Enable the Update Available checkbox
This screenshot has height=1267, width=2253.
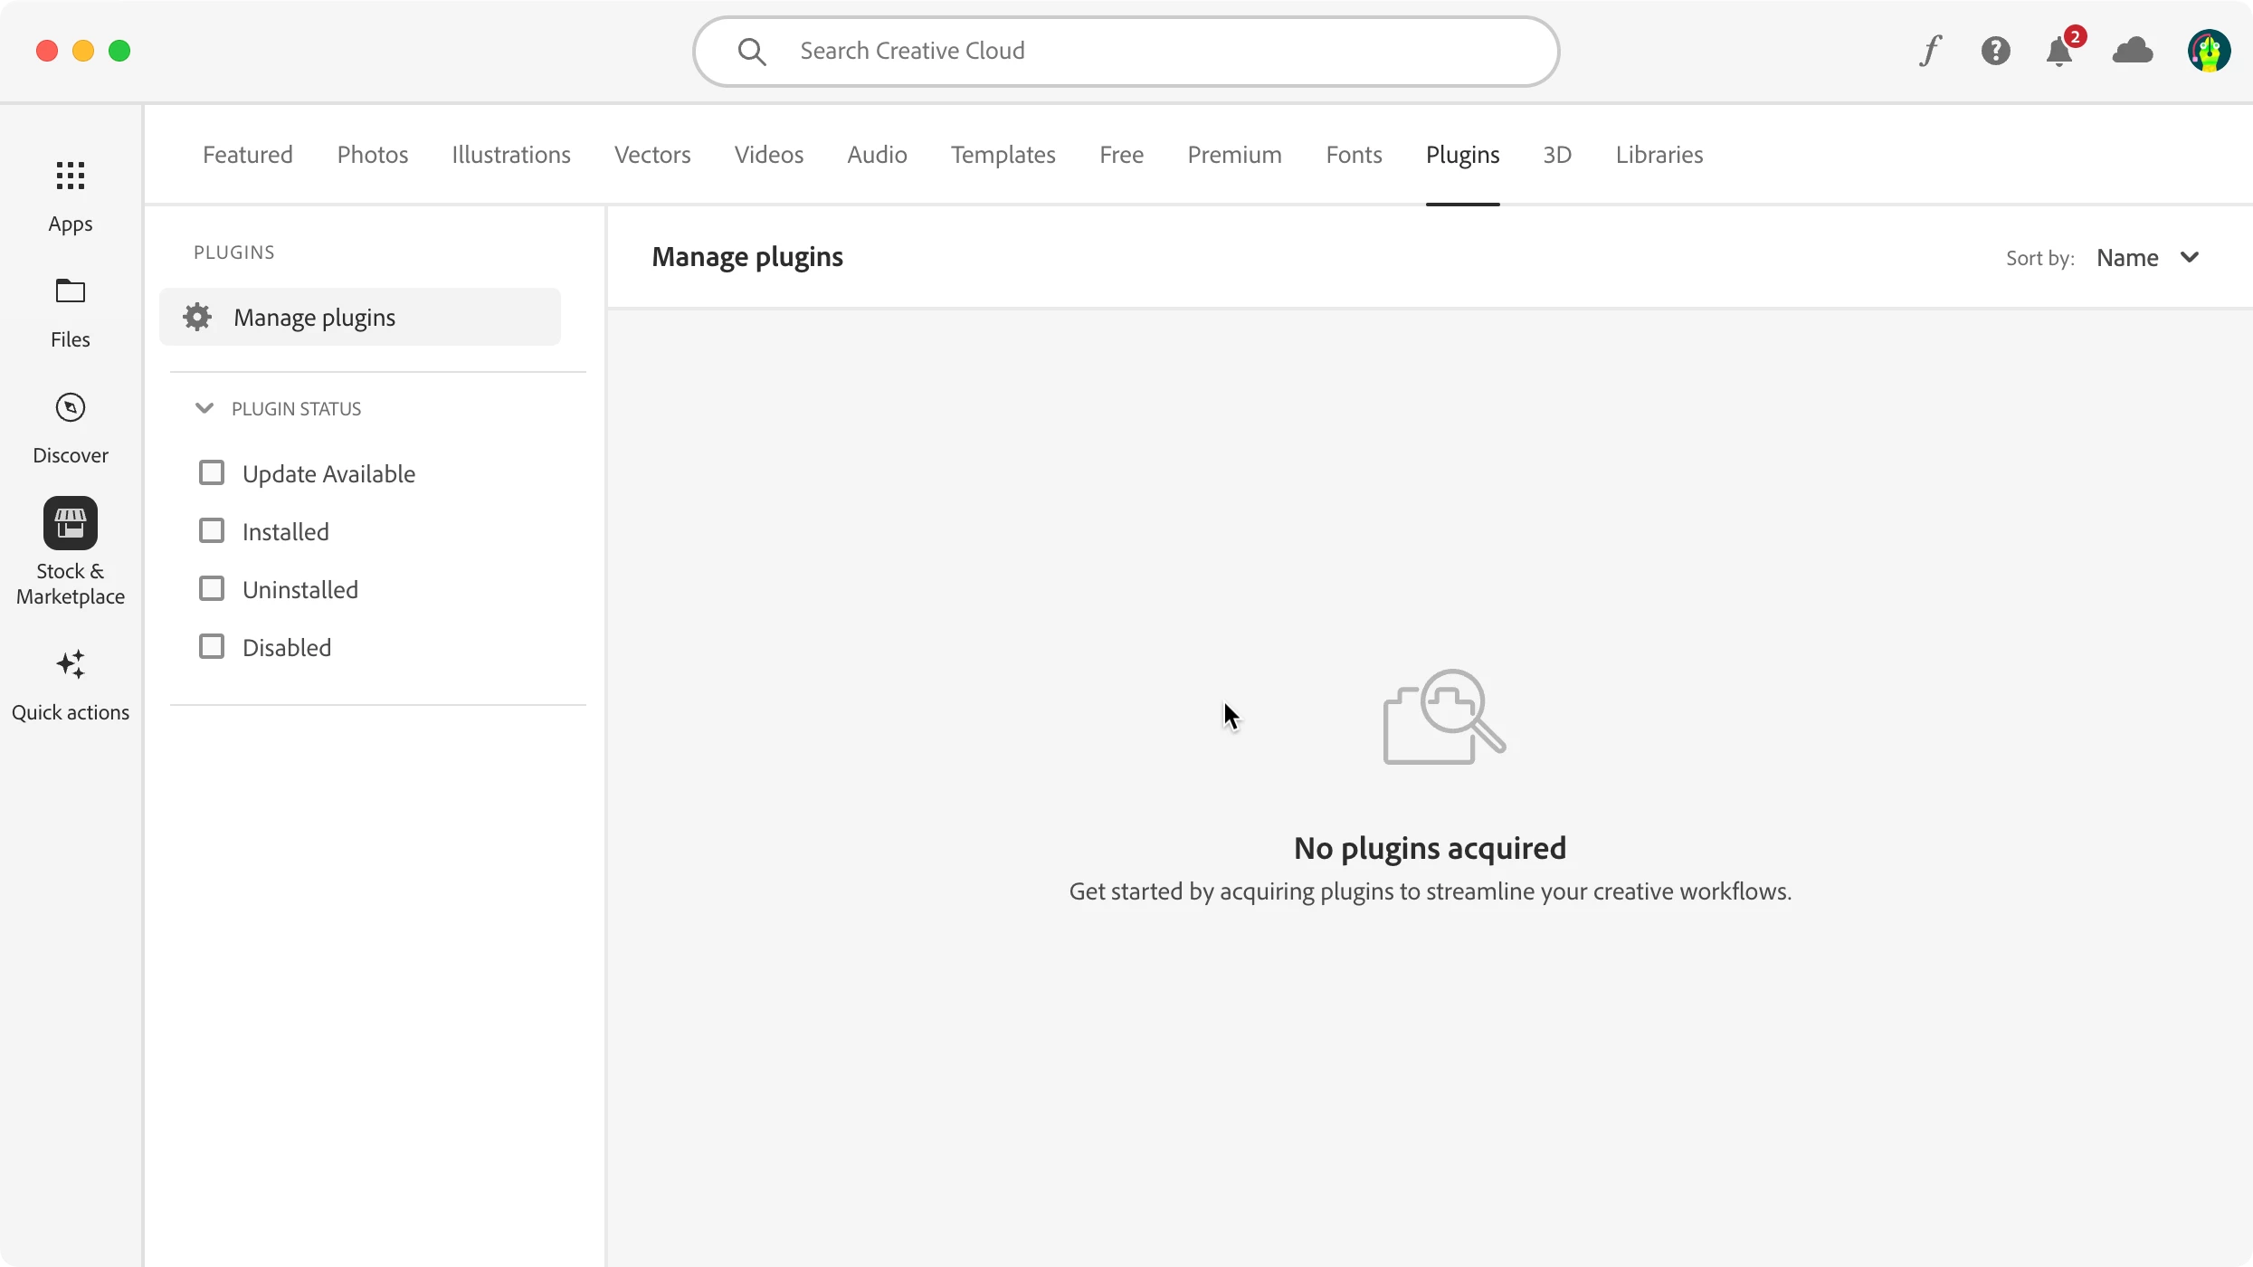(x=212, y=473)
